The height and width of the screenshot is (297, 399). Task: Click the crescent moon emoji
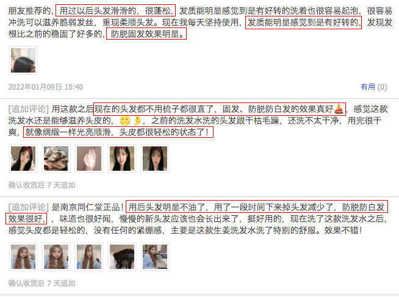click(x=137, y=121)
